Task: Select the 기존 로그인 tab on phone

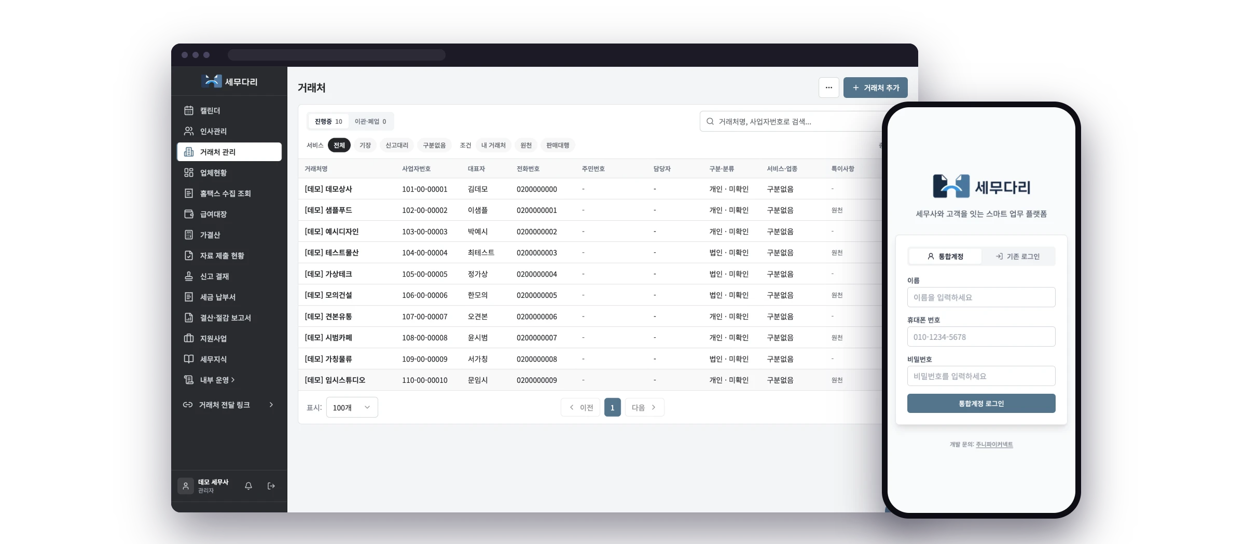Action: coord(1018,256)
